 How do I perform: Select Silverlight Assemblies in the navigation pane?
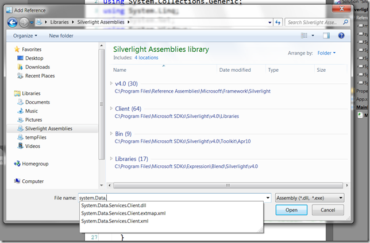coord(52,129)
